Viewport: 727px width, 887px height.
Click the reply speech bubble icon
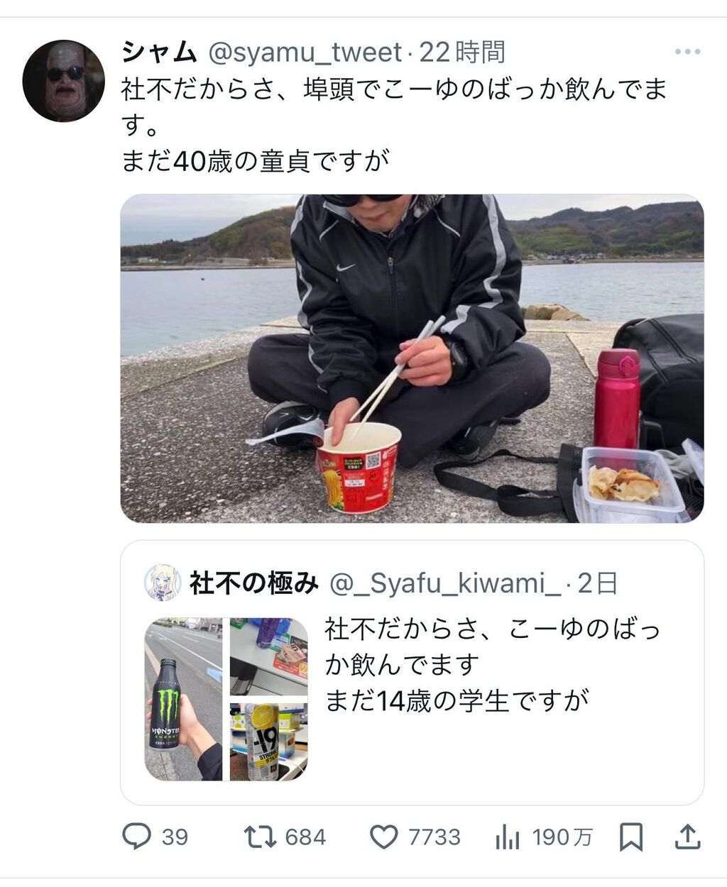(136, 837)
